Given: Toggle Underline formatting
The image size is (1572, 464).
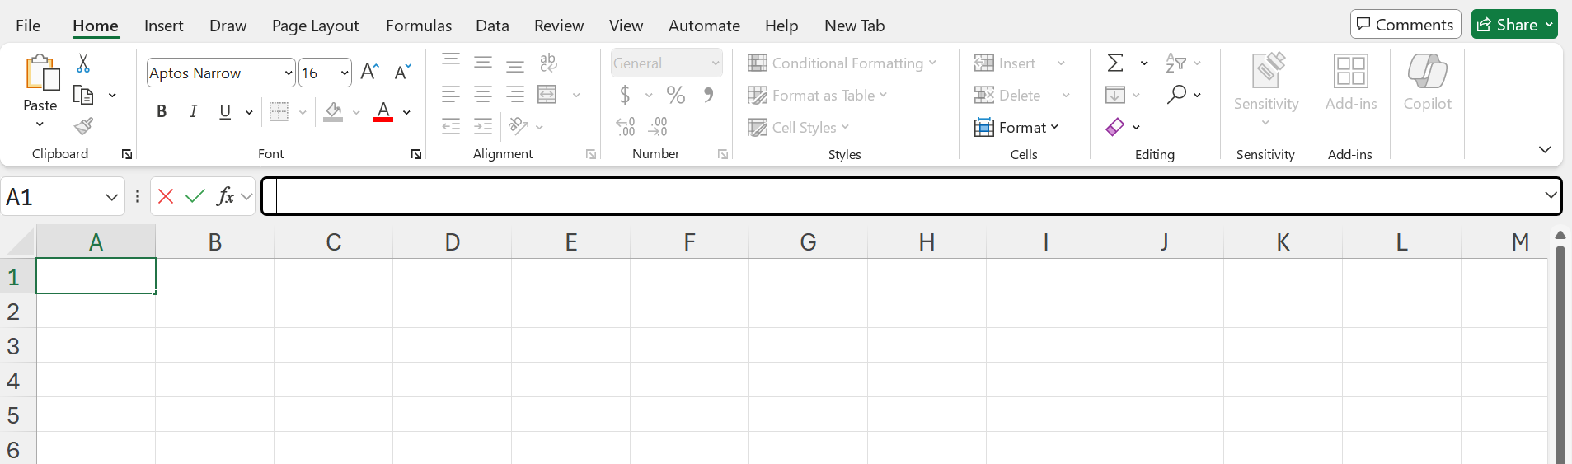Looking at the screenshot, I should (x=225, y=112).
